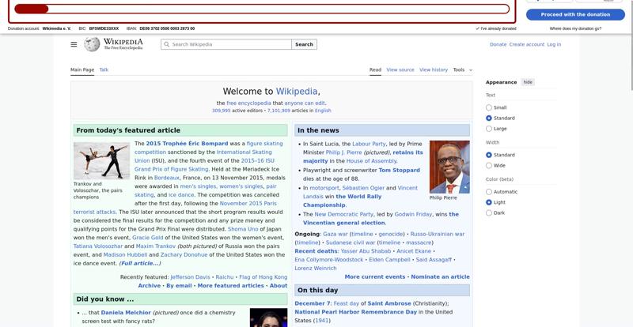Expand the Tools dropdown menu
This screenshot has width=633, height=327.
coord(462,70)
